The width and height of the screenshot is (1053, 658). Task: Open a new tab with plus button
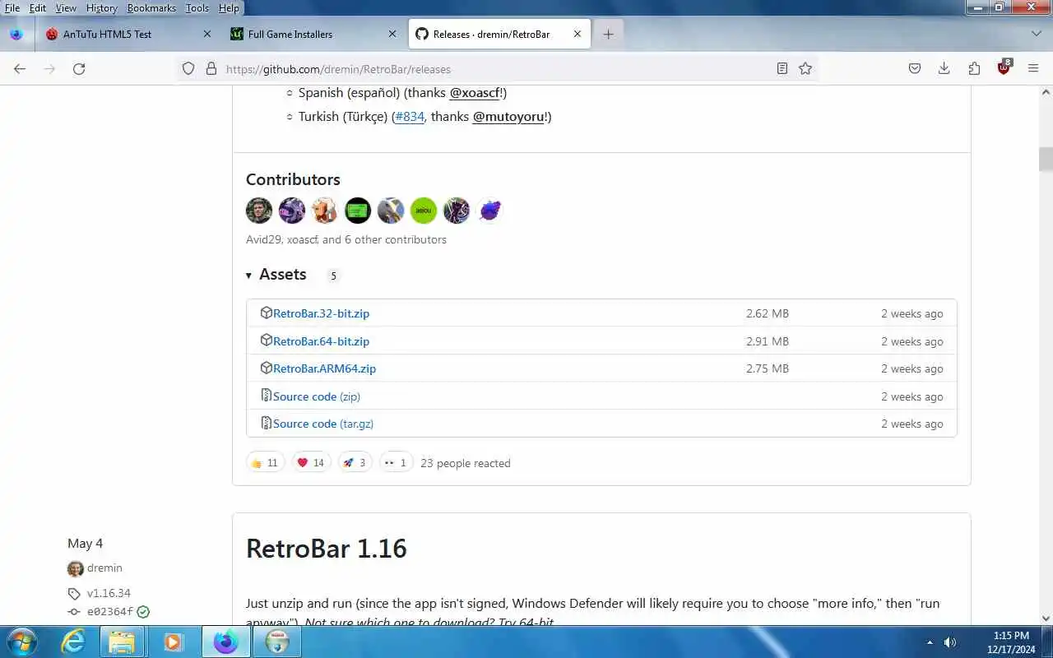[x=608, y=35]
